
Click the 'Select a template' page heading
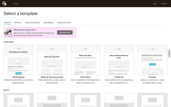21,14
